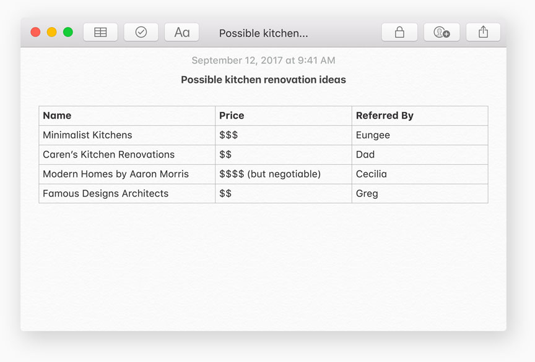The image size is (535, 362).
Task: Select the Referred By header cell
Action: point(420,116)
